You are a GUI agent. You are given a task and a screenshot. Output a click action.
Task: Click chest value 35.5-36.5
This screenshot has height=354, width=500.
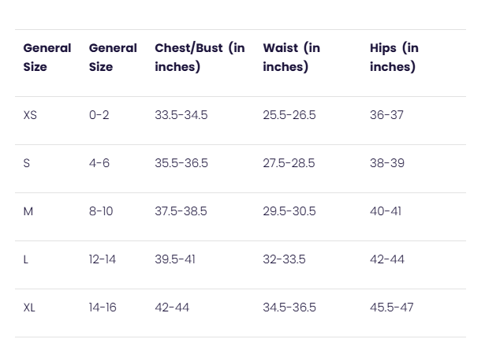tap(181, 163)
